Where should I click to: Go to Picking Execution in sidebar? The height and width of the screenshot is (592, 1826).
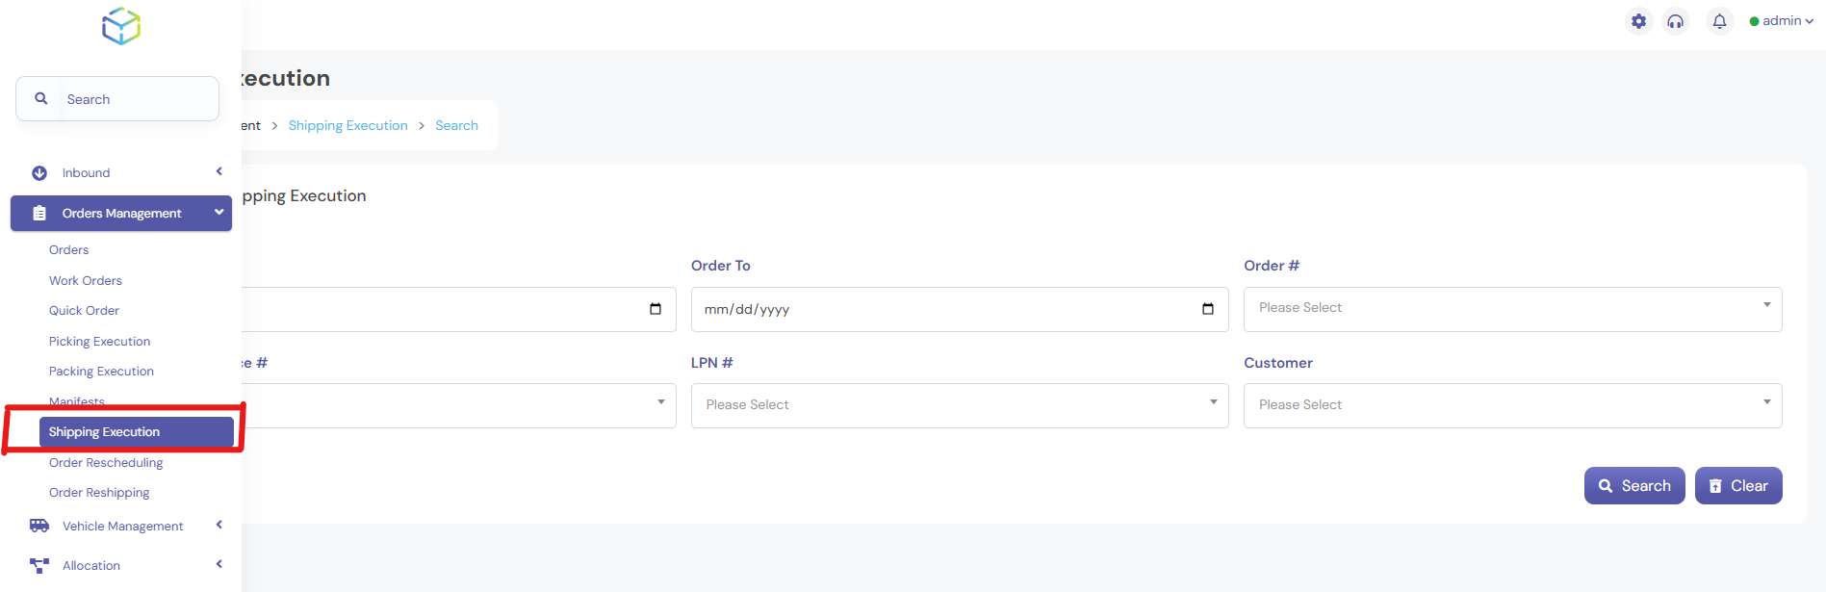pyautogui.click(x=99, y=342)
